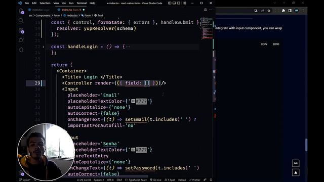Viewport: 324px width, 182px height.
Task: Click notifications bell in status bar
Action: tap(211, 180)
